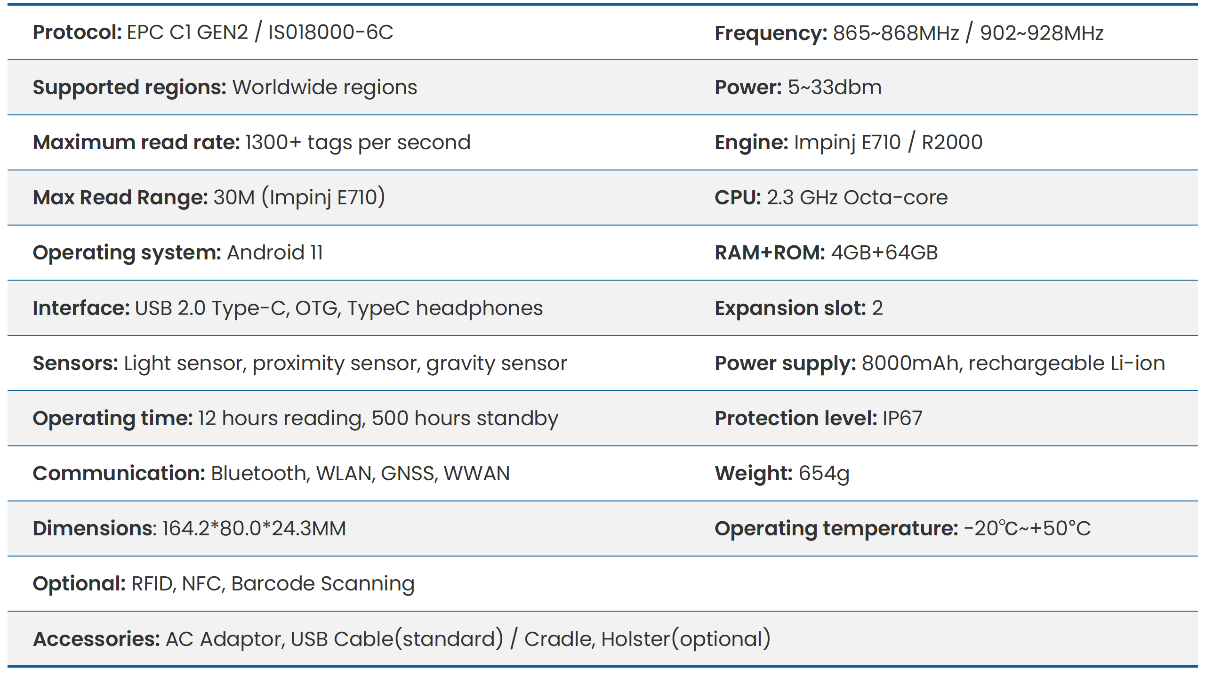Click the Max Read Range entry
This screenshot has height=678, width=1205.
coord(209,198)
